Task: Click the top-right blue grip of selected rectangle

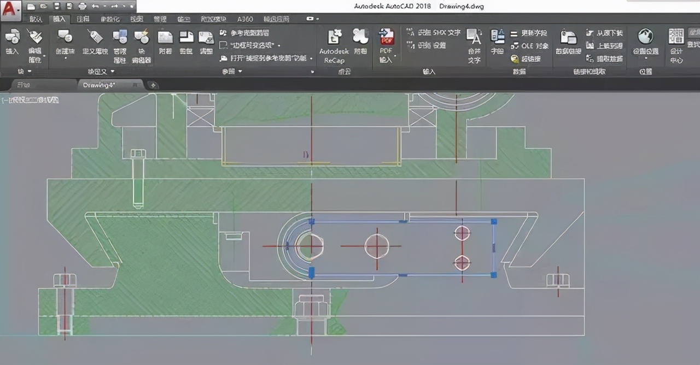Action: [x=494, y=221]
